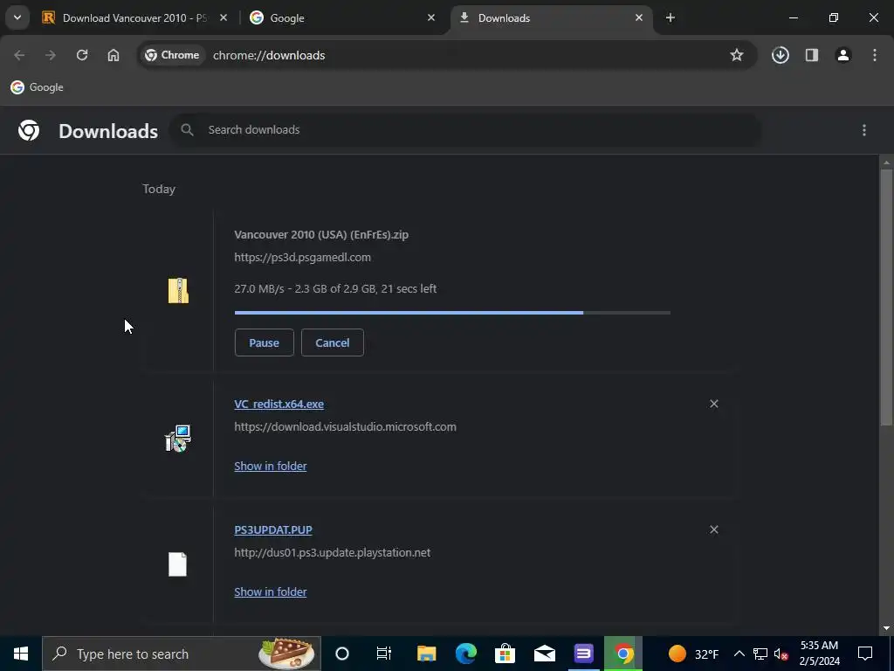Show VC_redist.x64.exe in folder
894x671 pixels.
[x=271, y=467]
